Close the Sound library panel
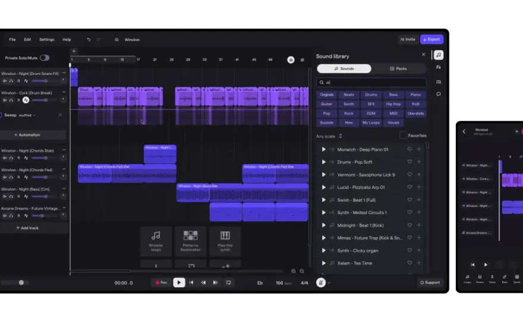523x321 pixels. coord(424,54)
